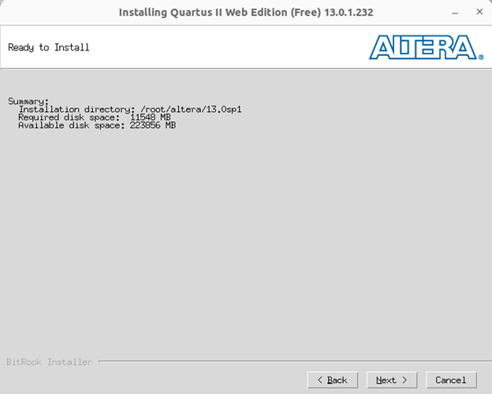Close the installer window with the X
Viewport: 492px width, 394px height.
479,12
